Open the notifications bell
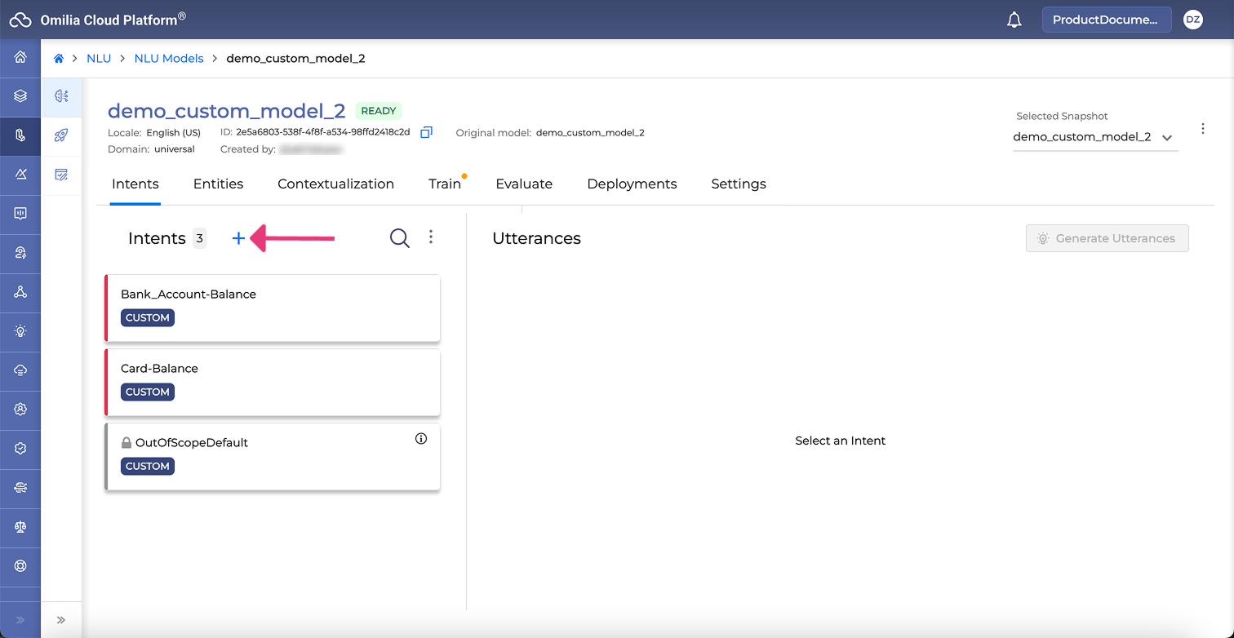1234x638 pixels. [x=1014, y=20]
